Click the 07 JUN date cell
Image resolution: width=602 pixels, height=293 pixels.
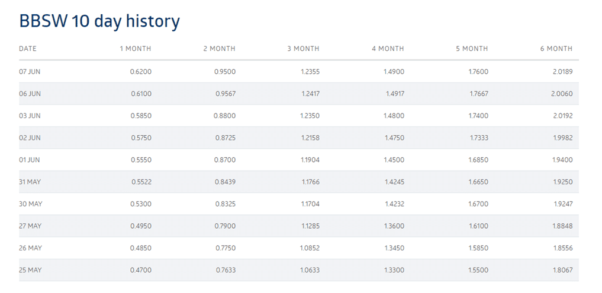click(x=30, y=71)
